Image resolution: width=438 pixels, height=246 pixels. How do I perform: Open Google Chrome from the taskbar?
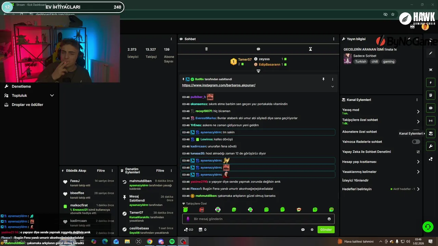[150, 242]
